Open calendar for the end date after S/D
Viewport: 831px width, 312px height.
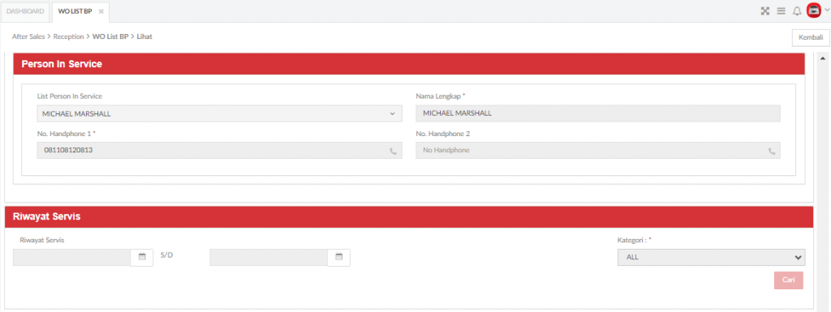339,257
